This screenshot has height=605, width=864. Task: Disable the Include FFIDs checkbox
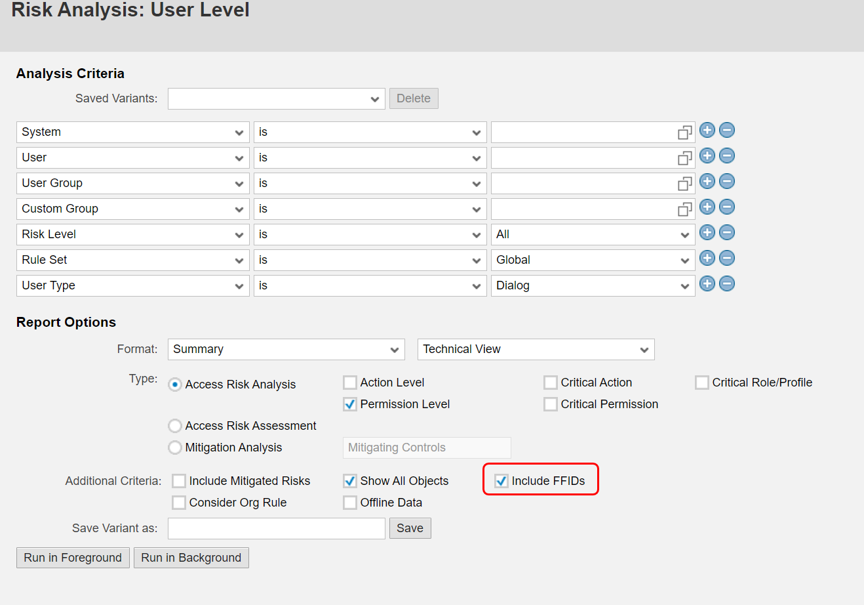tap(501, 480)
